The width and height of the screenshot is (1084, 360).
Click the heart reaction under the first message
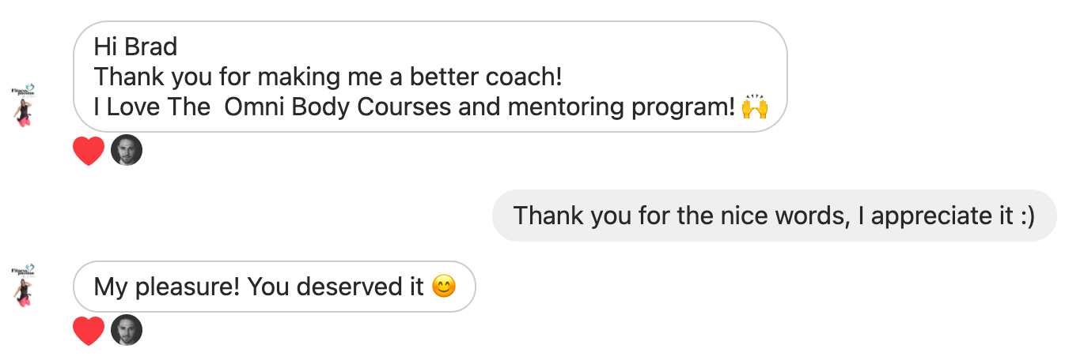(88, 151)
